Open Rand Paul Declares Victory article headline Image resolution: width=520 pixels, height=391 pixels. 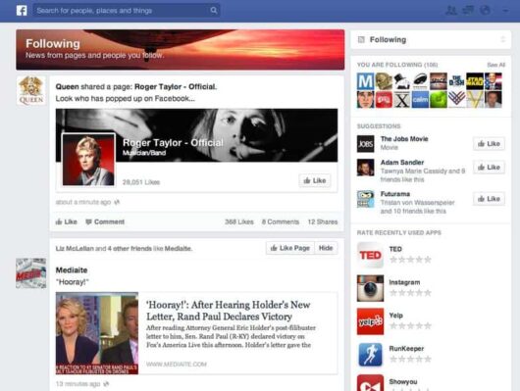click(x=229, y=311)
